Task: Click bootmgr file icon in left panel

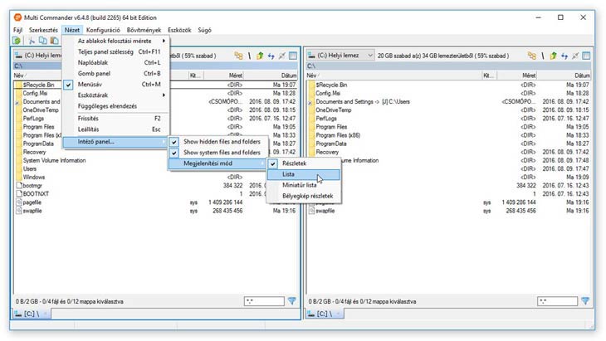Action: [18, 185]
